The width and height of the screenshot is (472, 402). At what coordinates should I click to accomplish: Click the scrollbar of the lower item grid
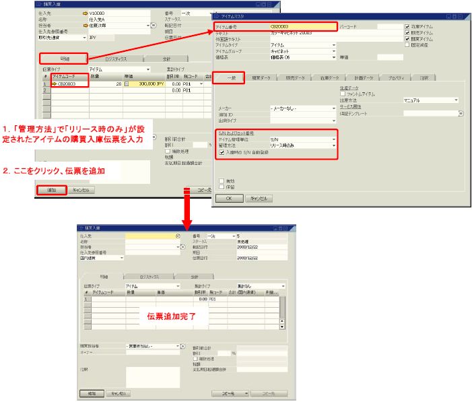coord(283,306)
